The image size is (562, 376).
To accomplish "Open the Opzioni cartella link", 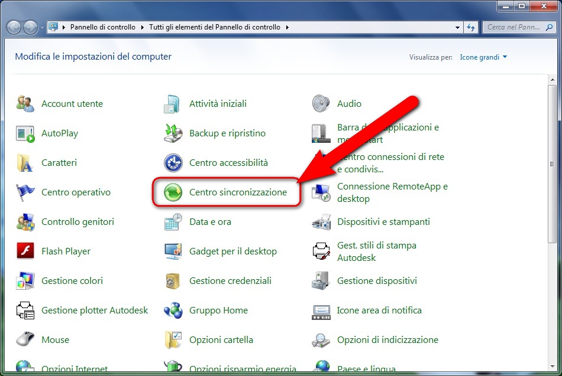I will [221, 340].
